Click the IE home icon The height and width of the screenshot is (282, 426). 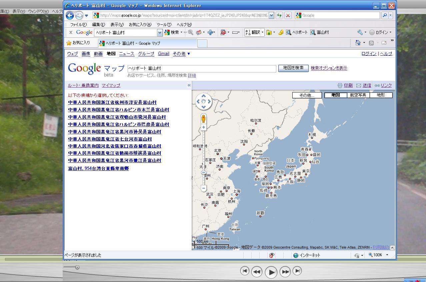pos(358,43)
